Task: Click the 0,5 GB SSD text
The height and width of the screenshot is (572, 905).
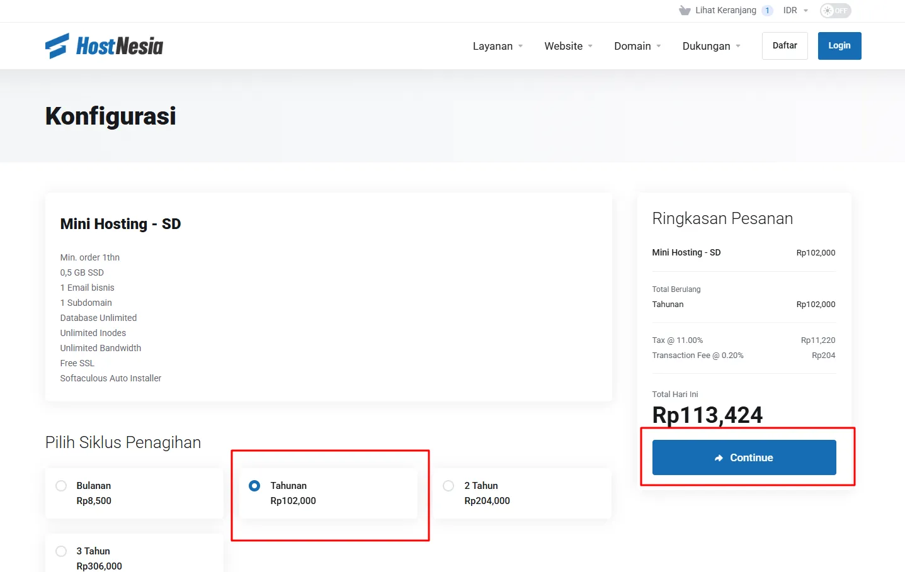Action: coord(82,272)
